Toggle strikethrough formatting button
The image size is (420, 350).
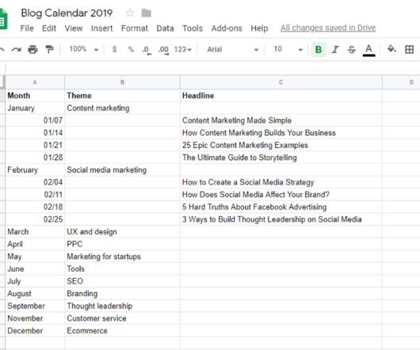click(351, 50)
